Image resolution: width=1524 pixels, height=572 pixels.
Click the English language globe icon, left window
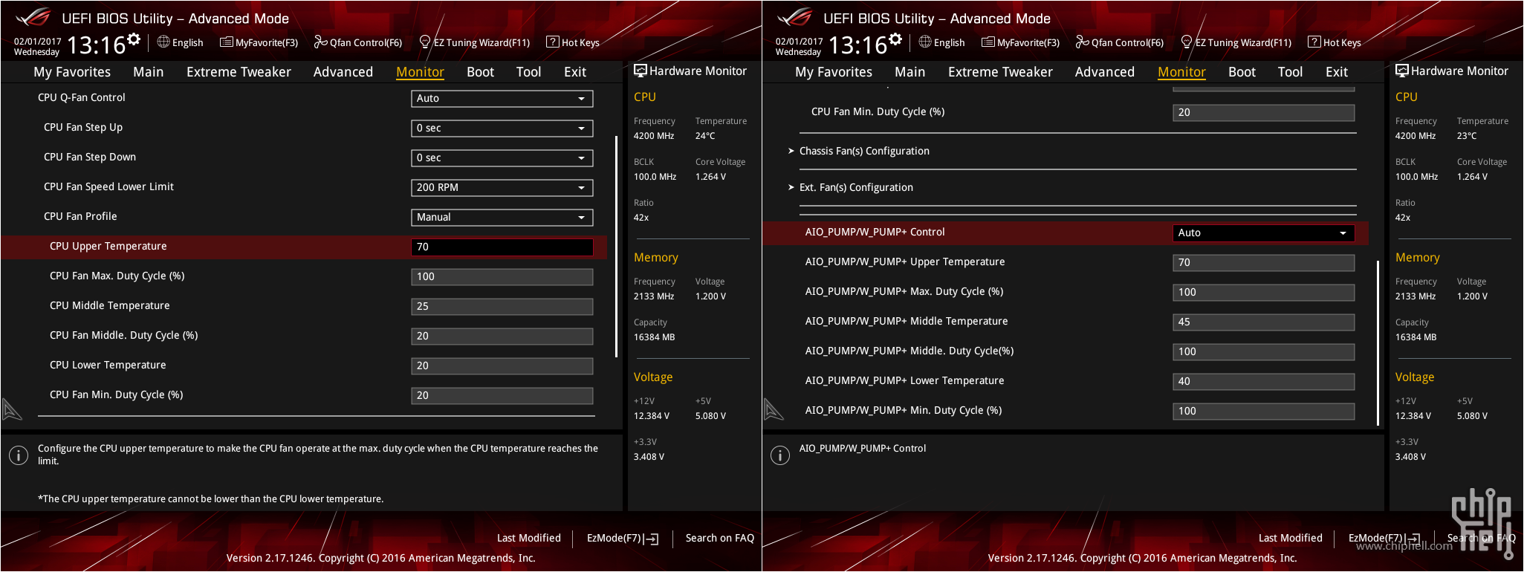(x=163, y=42)
